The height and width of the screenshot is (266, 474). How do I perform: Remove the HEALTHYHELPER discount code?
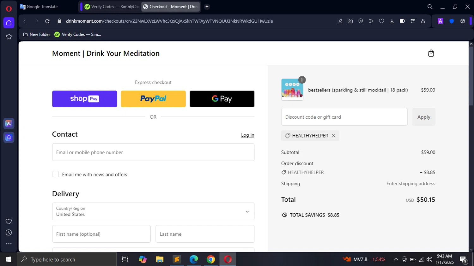334,136
